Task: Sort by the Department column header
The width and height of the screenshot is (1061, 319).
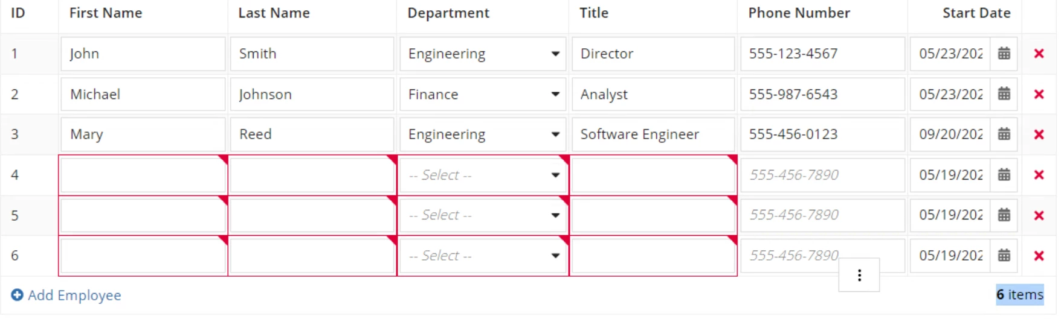Action: coord(448,13)
